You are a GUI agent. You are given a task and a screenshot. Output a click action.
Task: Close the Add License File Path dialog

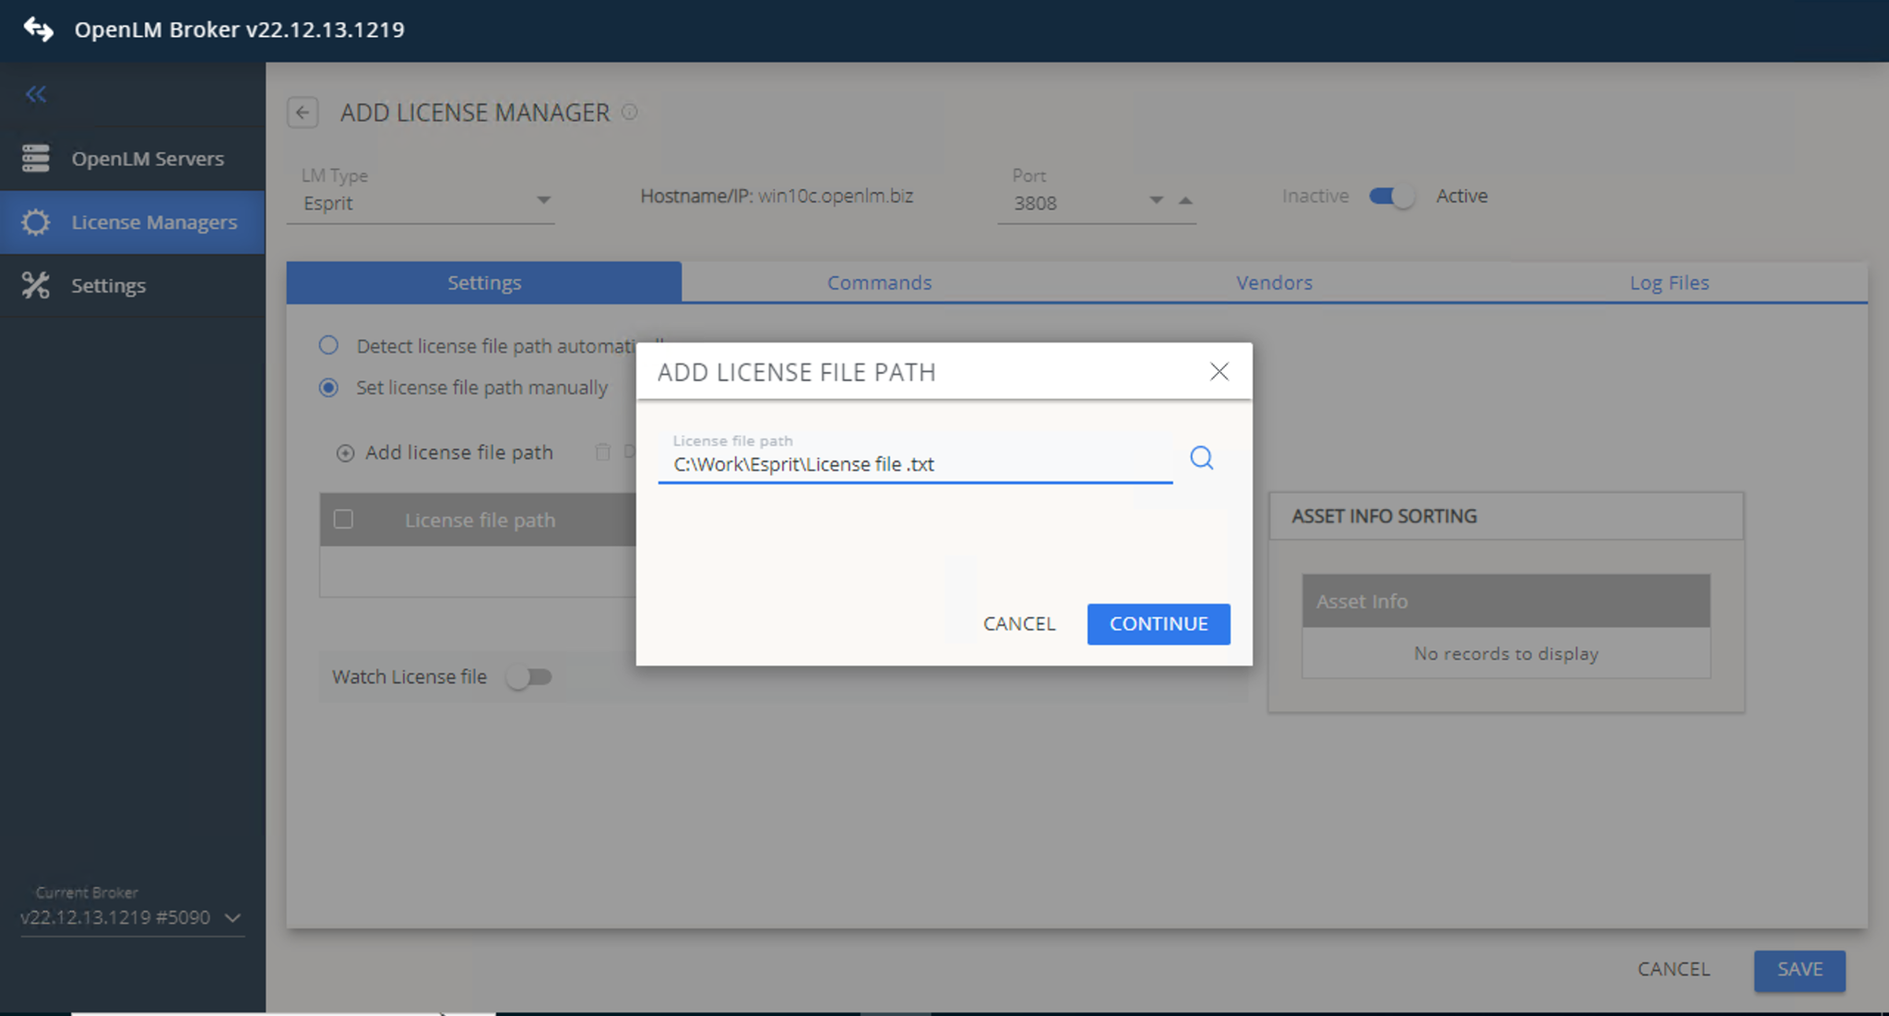[1218, 371]
